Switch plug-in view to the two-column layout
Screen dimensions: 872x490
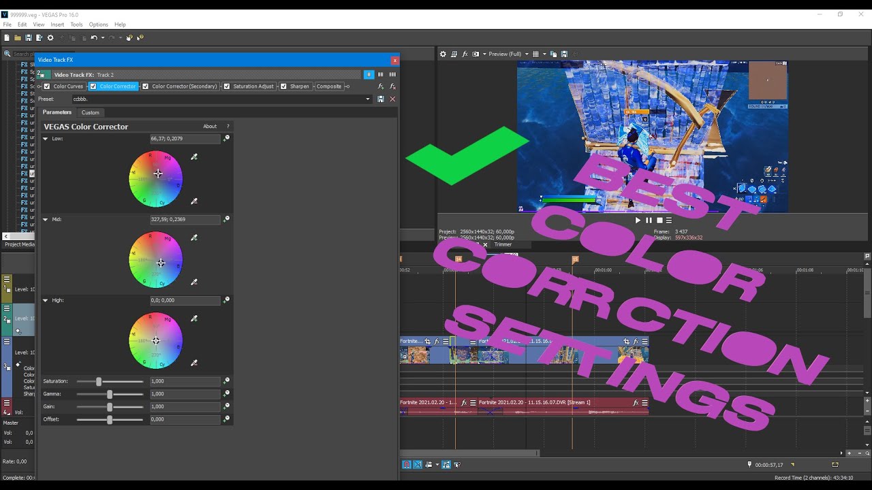[381, 75]
